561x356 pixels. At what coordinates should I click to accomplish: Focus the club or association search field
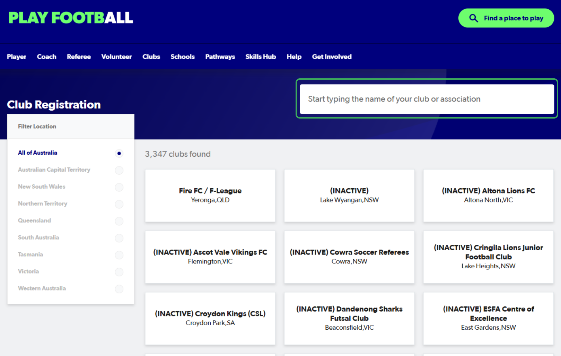point(427,99)
